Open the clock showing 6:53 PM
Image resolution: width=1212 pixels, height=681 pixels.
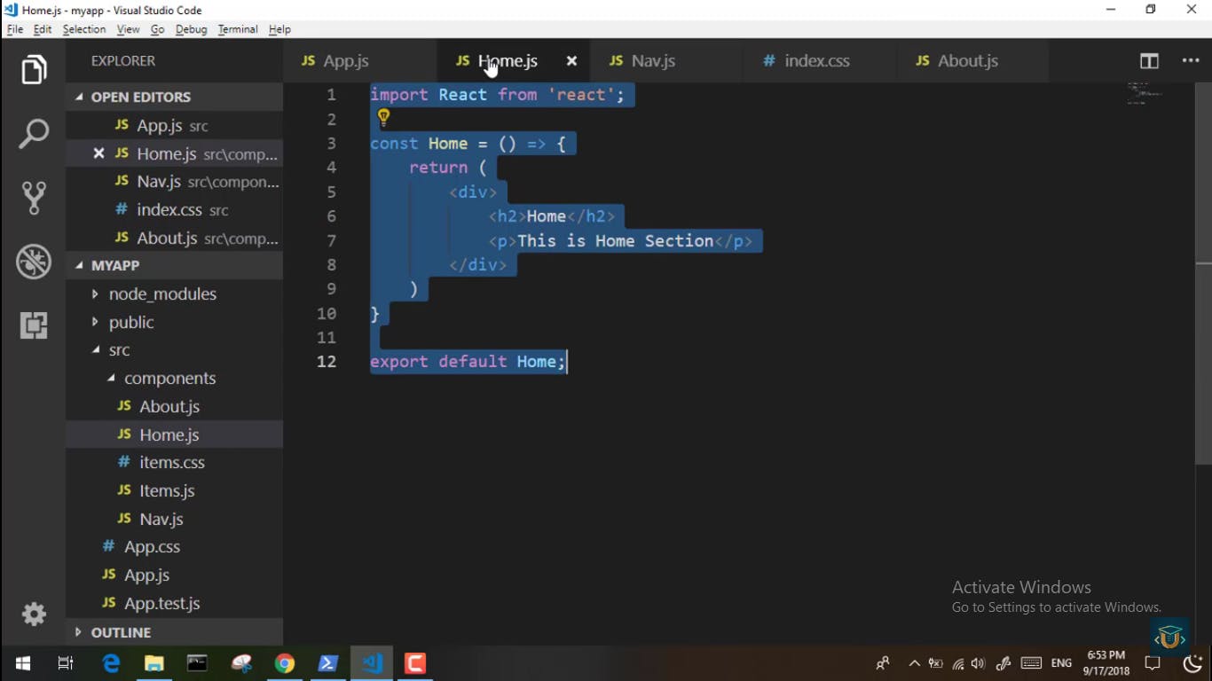1106,663
